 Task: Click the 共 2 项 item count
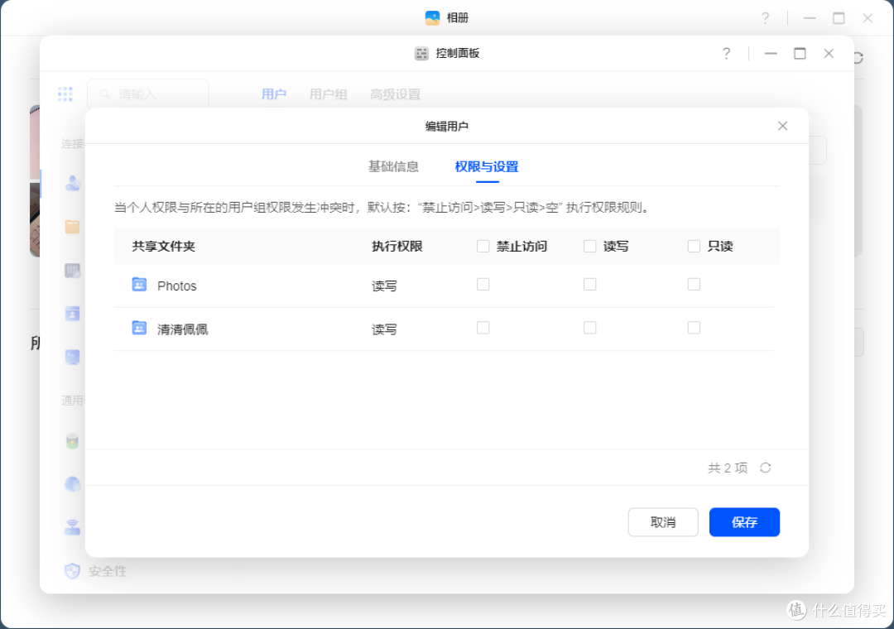[728, 468]
